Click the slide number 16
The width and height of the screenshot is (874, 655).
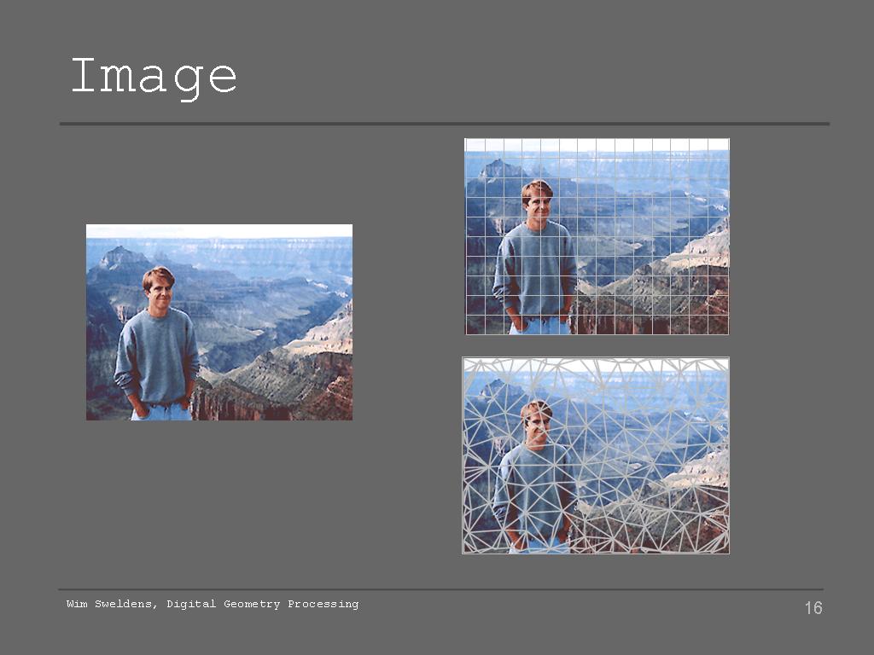[x=813, y=607]
